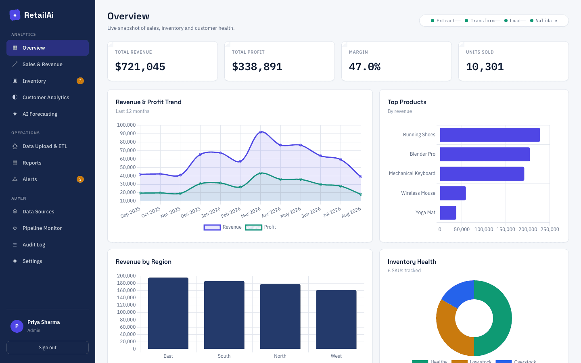Click the Mechanical Keyboard bar

482,173
